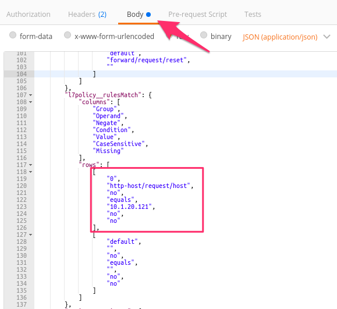Click line number 104 in the gutter
This screenshot has width=337, height=309.
(22, 74)
